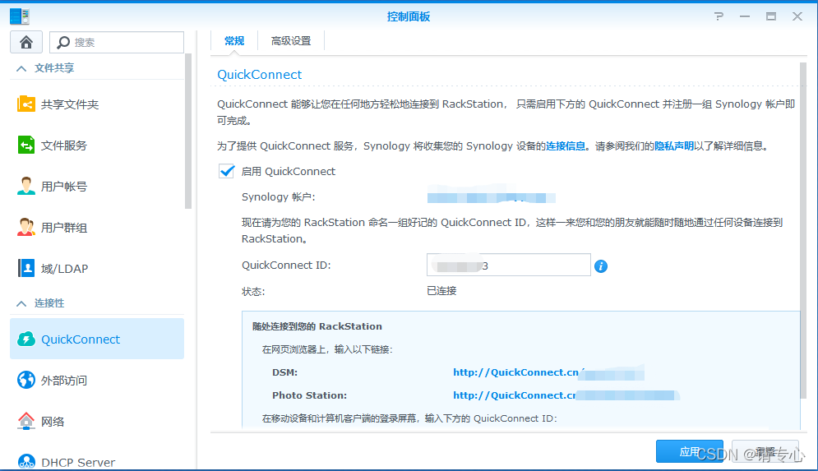Click the User Group (用户群组) icon
This screenshot has height=471, width=818.
coord(26,227)
